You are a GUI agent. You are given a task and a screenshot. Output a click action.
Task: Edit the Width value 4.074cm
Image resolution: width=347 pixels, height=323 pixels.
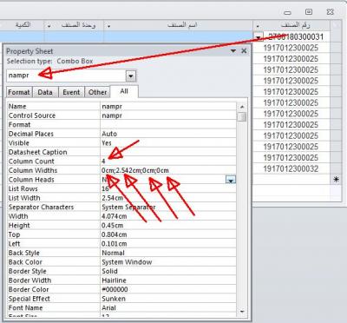168,216
